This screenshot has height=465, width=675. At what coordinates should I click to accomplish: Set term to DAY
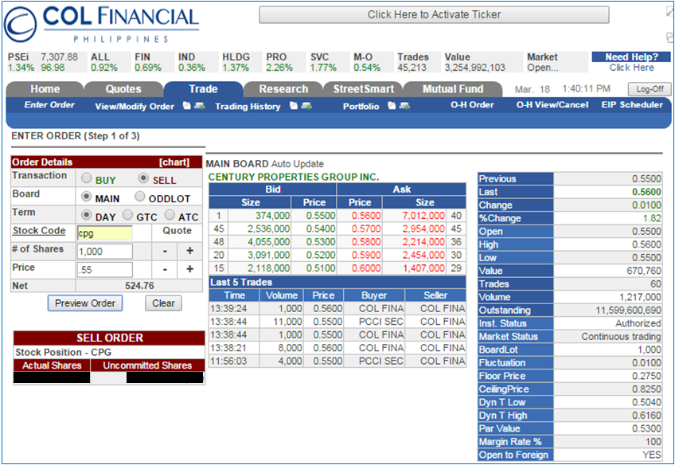tap(87, 214)
